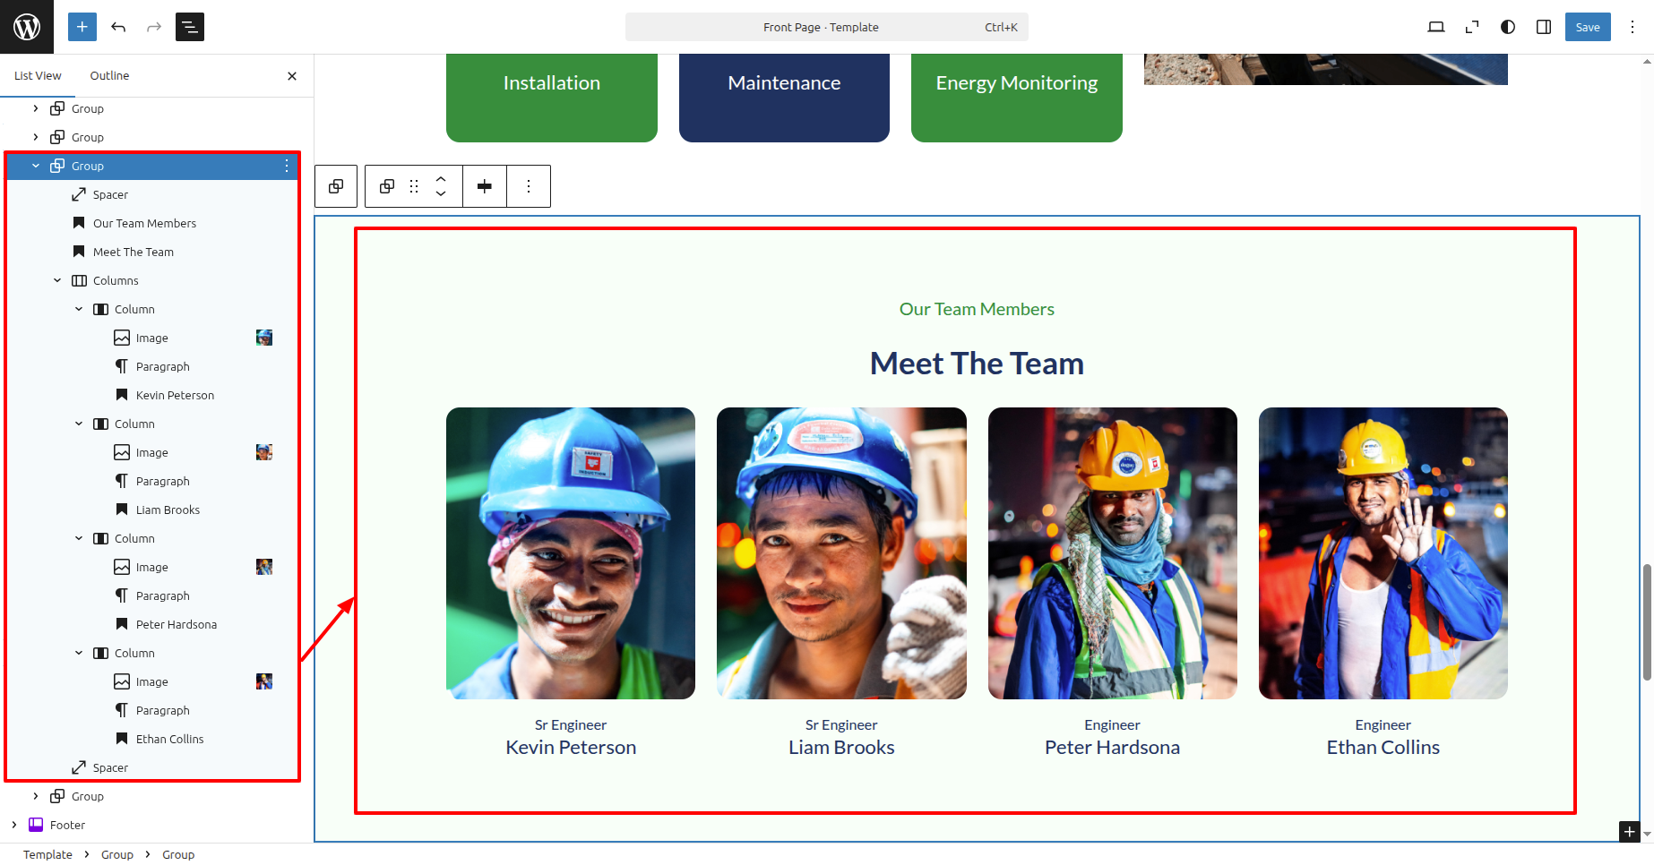Click the change alignment icon in block toolbar

click(x=485, y=186)
